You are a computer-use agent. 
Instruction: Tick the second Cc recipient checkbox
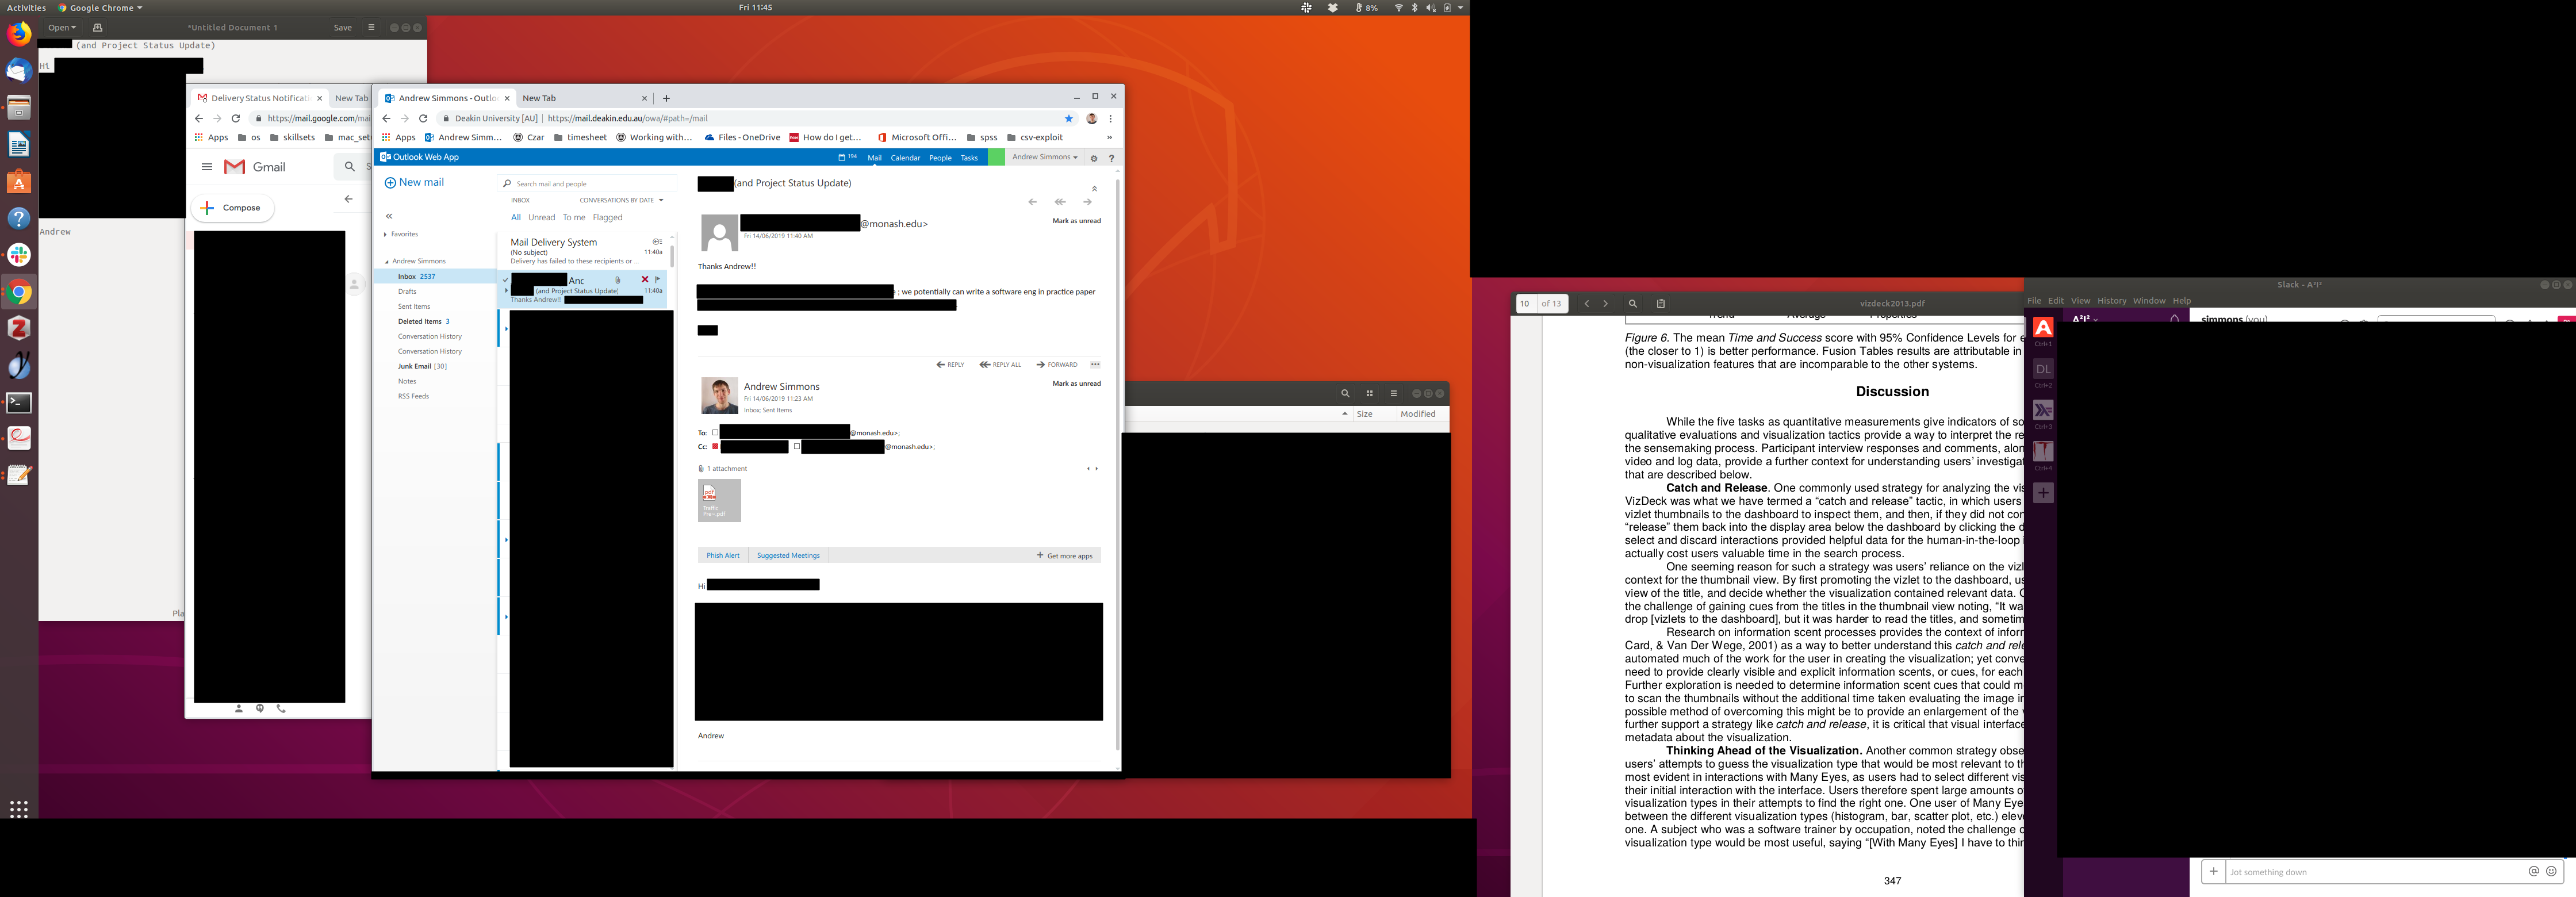(x=797, y=447)
